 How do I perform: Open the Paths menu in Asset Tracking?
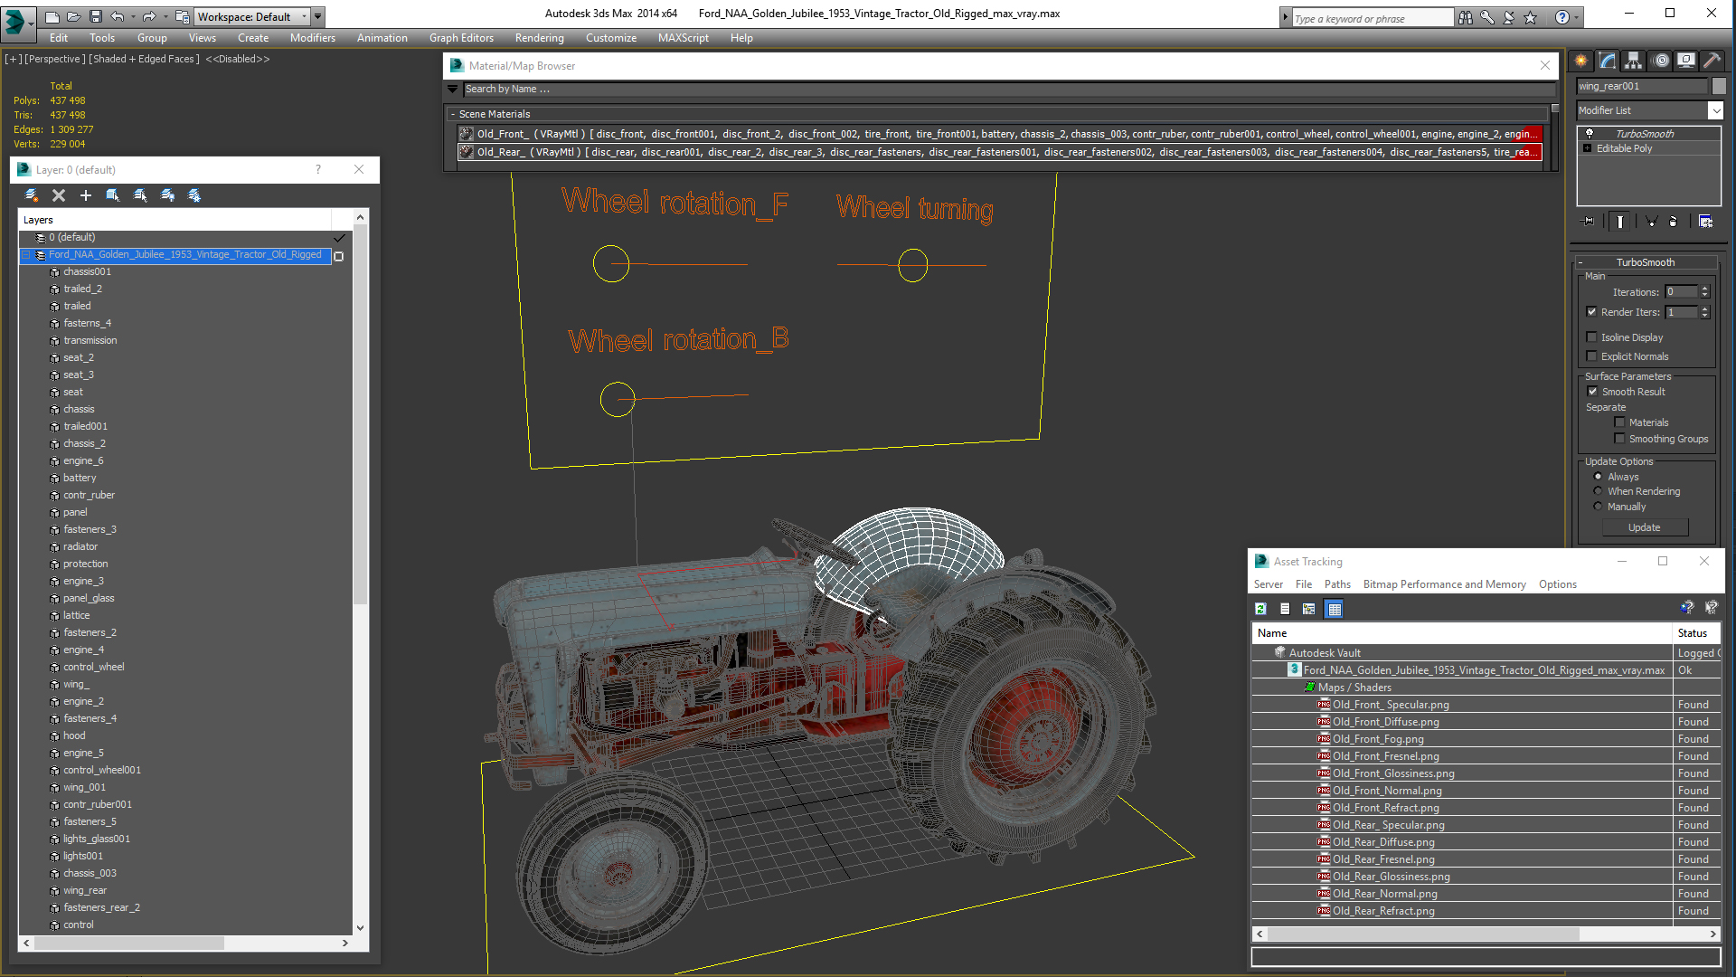pos(1337,584)
